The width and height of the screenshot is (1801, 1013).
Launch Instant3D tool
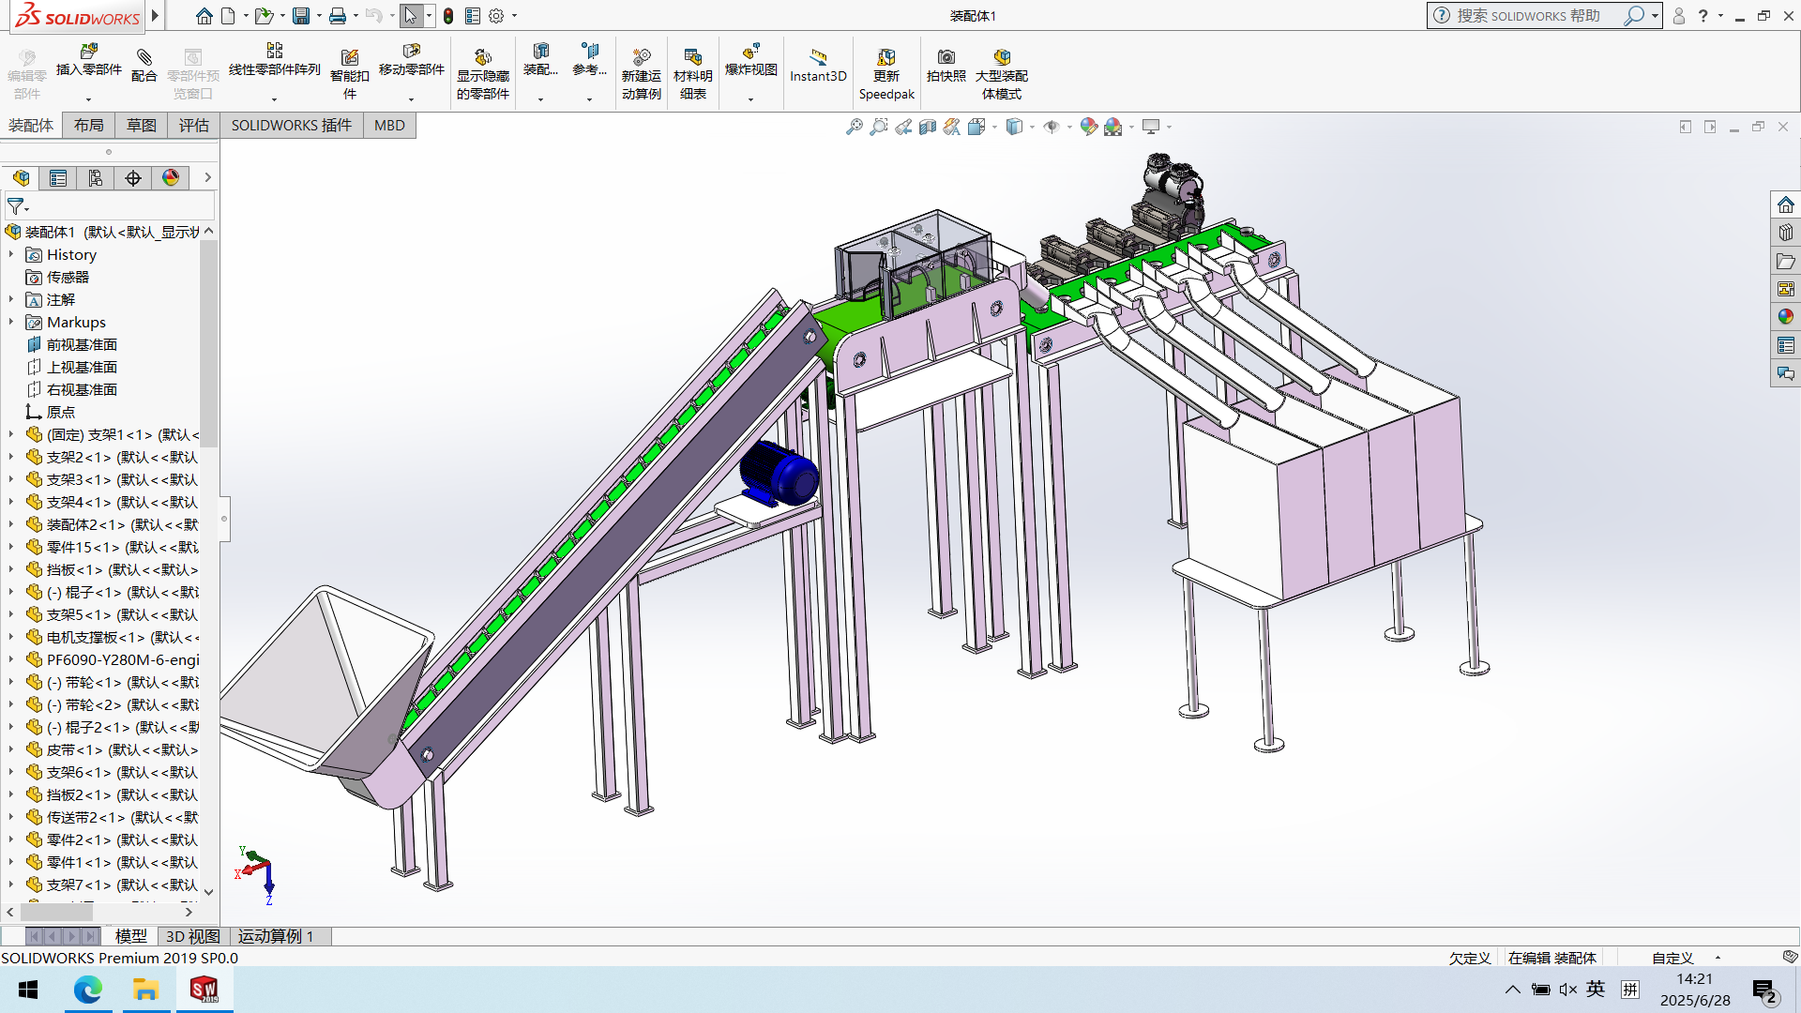(818, 65)
